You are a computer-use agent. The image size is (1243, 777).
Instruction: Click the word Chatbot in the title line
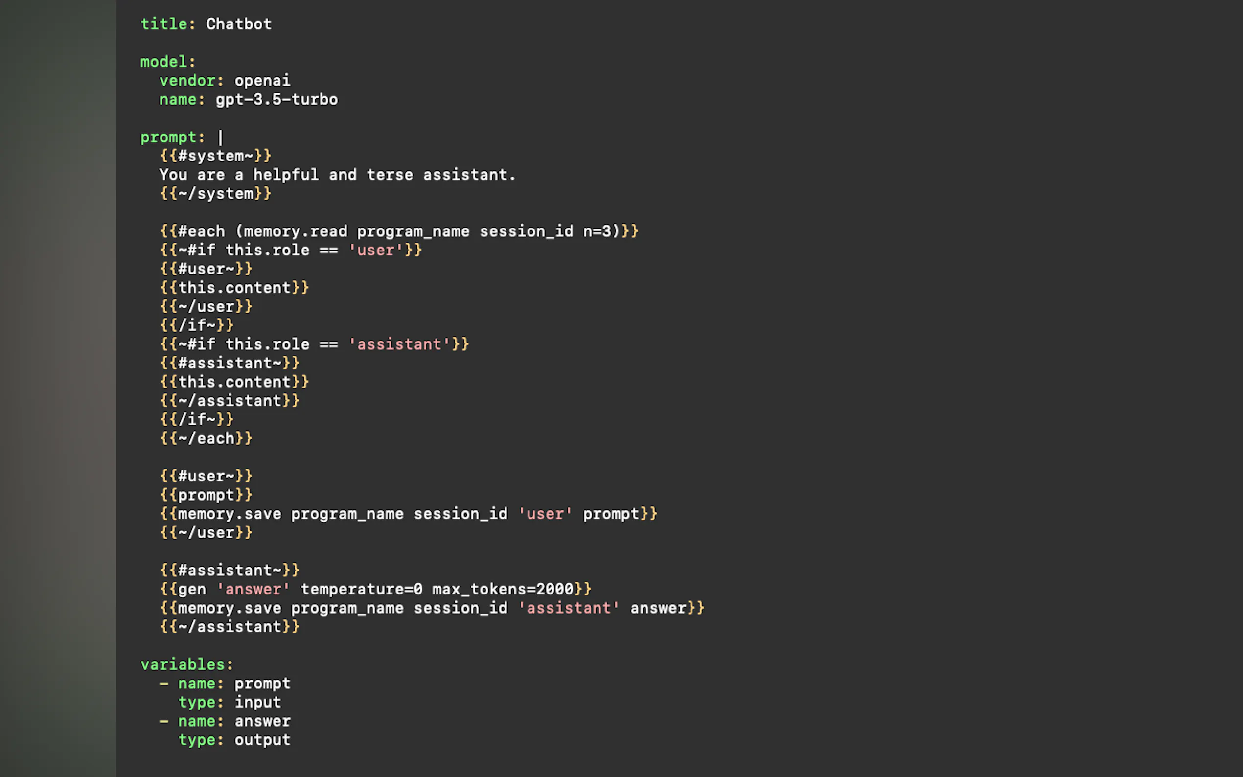(x=238, y=24)
